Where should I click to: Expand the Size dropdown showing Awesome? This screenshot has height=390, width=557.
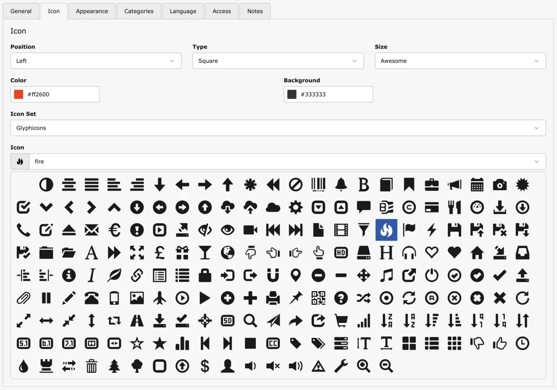click(460, 61)
